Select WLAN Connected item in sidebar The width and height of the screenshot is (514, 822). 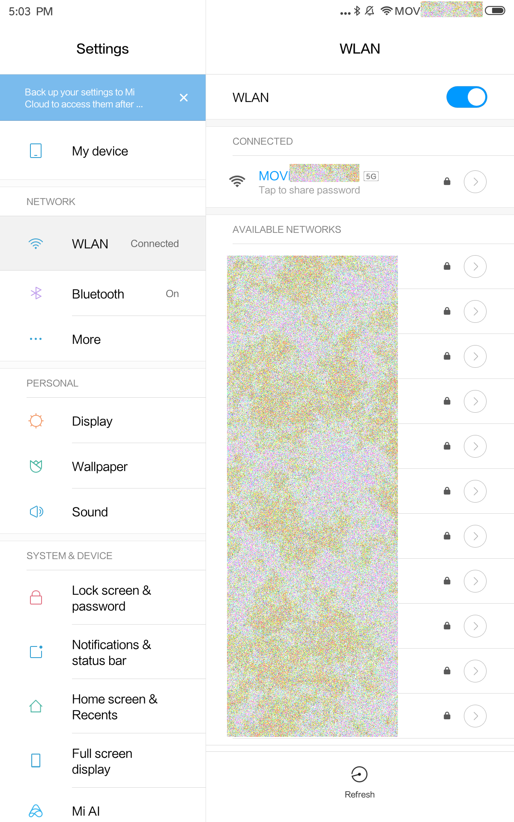coord(103,243)
